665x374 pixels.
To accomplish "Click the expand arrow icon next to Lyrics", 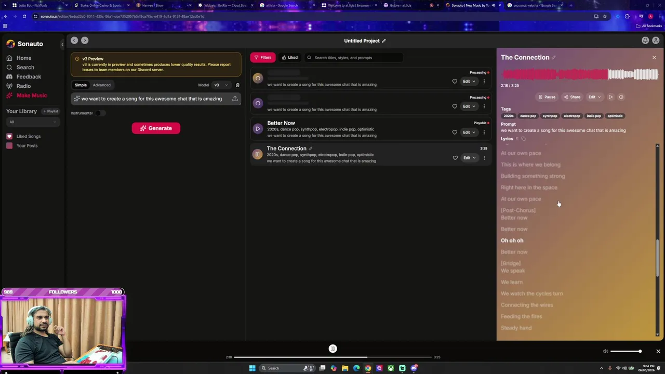I will point(517,139).
